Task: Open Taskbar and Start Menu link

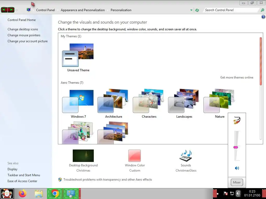Action: point(24,175)
